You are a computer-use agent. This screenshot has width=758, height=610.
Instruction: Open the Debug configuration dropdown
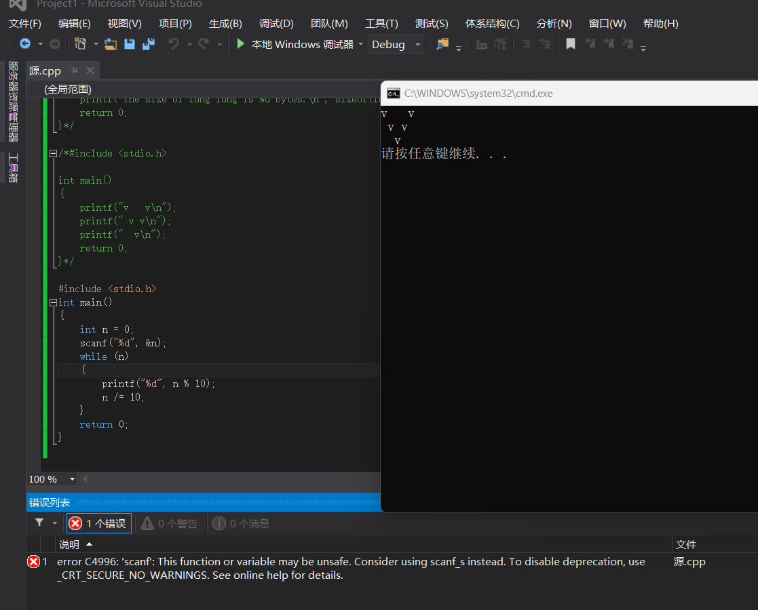(396, 45)
